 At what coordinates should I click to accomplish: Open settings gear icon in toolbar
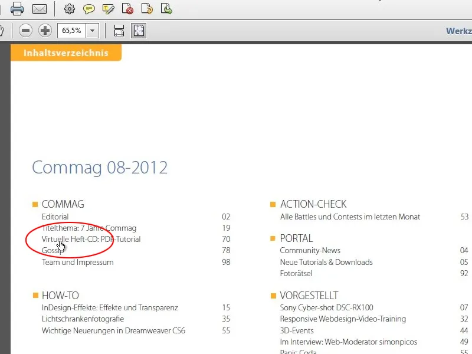click(70, 9)
